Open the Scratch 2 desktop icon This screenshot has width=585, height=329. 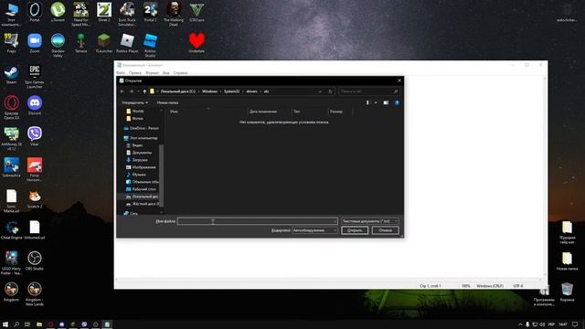tap(35, 199)
